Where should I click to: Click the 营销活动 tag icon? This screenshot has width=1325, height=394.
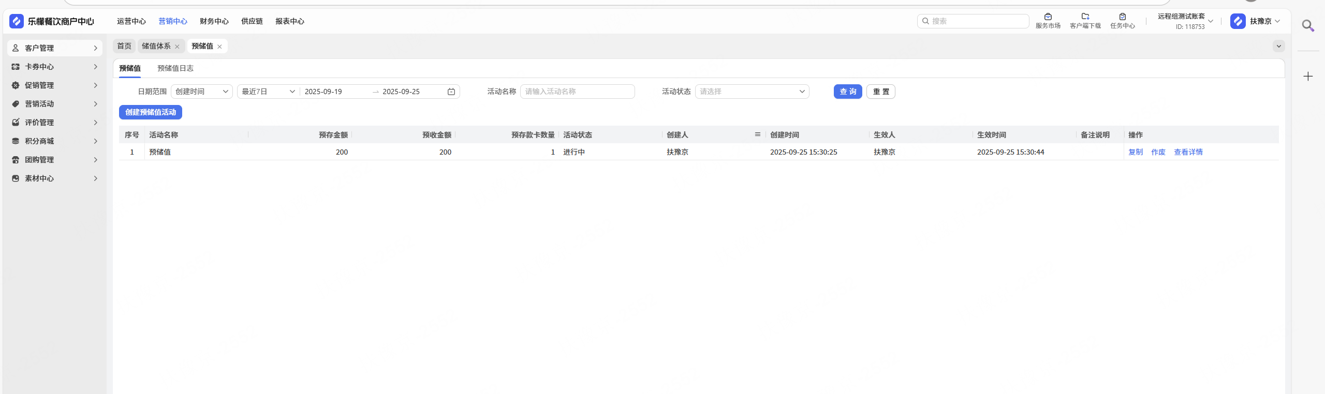[x=16, y=104]
